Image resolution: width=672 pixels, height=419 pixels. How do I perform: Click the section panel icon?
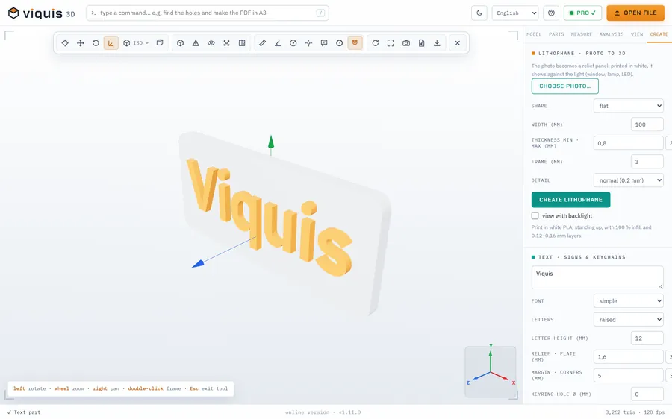click(242, 42)
